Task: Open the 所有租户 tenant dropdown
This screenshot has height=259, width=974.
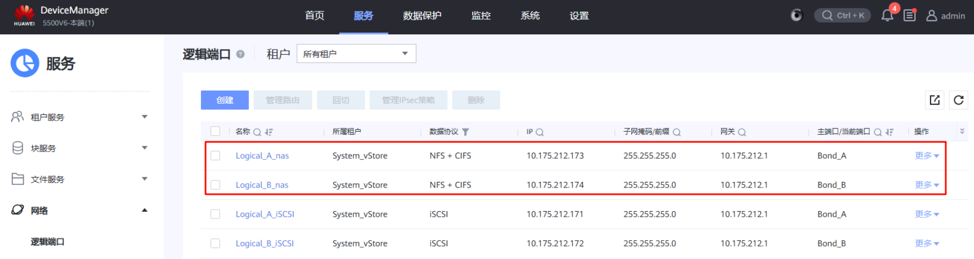Action: (x=356, y=53)
